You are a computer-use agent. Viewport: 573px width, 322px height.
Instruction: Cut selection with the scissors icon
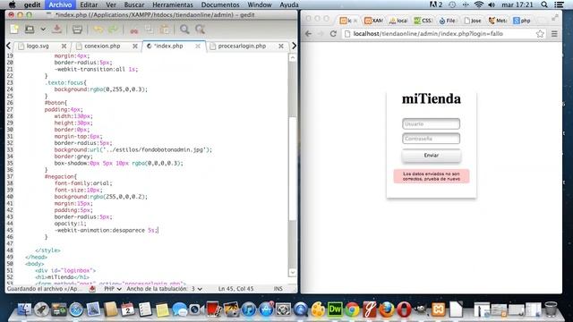pyautogui.click(x=134, y=30)
